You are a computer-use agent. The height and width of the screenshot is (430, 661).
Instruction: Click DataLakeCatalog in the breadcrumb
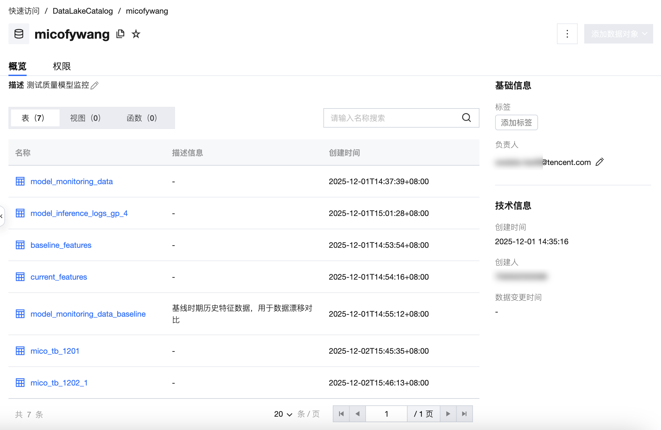pyautogui.click(x=83, y=11)
